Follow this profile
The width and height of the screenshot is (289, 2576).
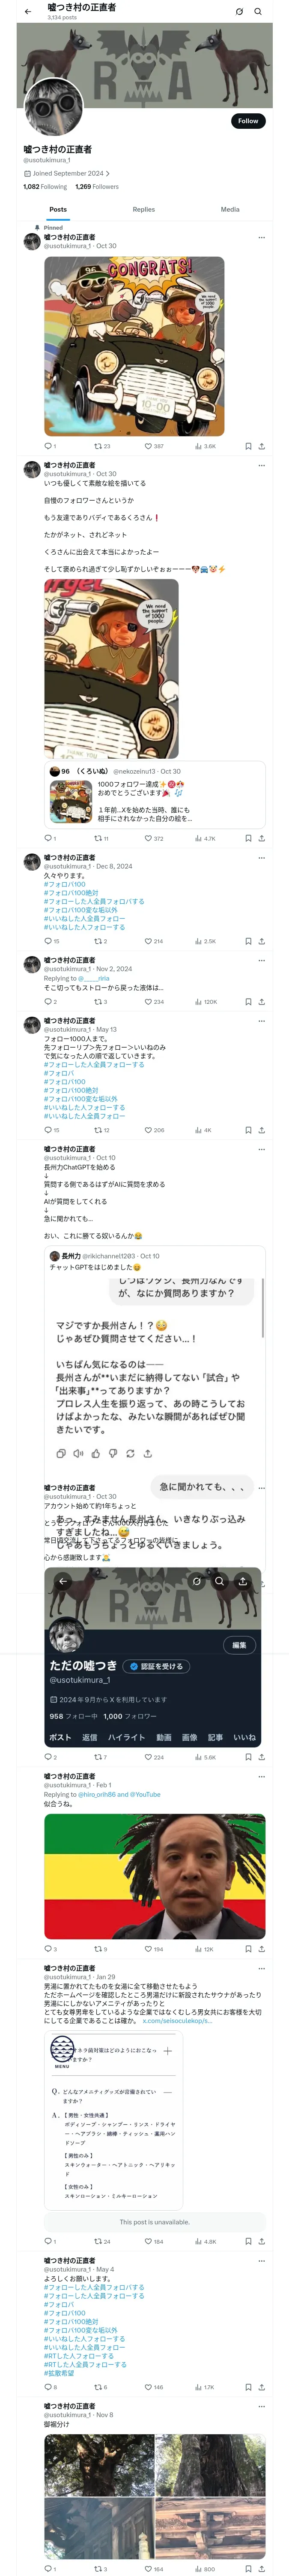click(248, 120)
